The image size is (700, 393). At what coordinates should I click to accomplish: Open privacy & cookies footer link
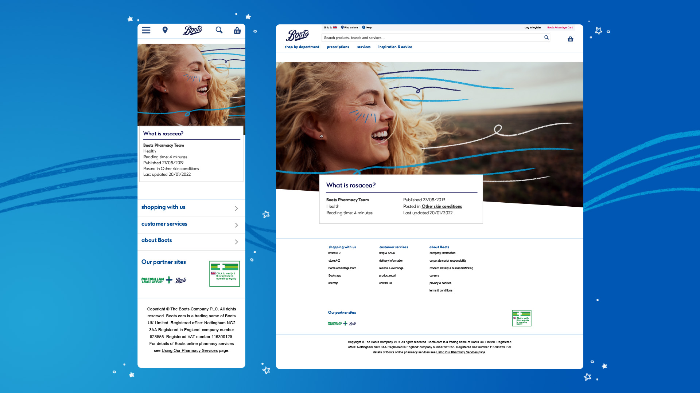440,283
